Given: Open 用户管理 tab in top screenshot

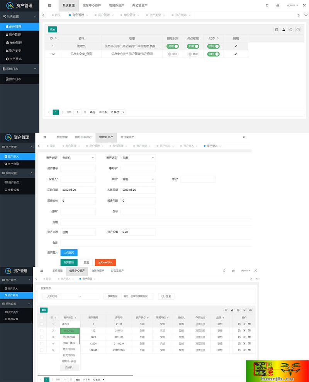Looking at the screenshot, I should pos(104,15).
